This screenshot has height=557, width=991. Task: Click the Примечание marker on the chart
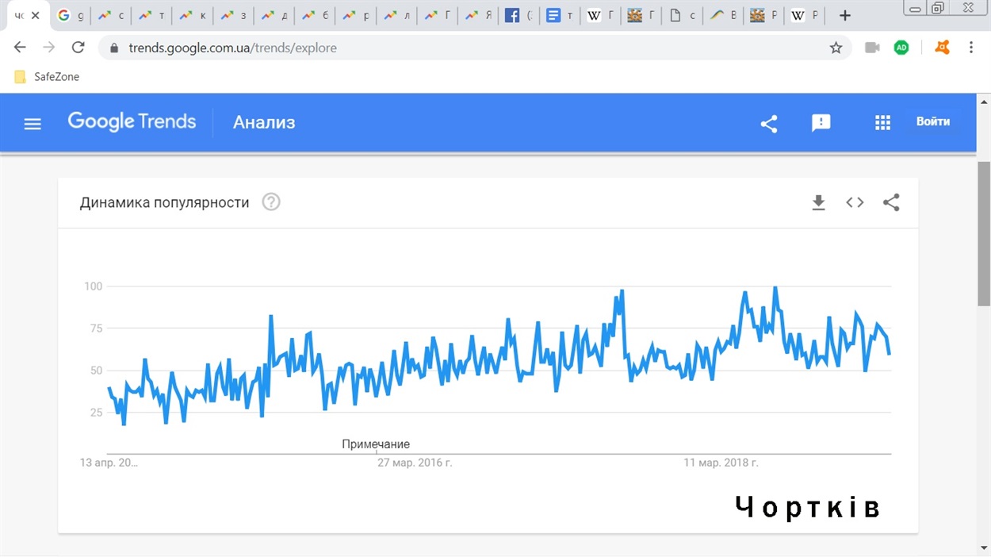[376, 444]
